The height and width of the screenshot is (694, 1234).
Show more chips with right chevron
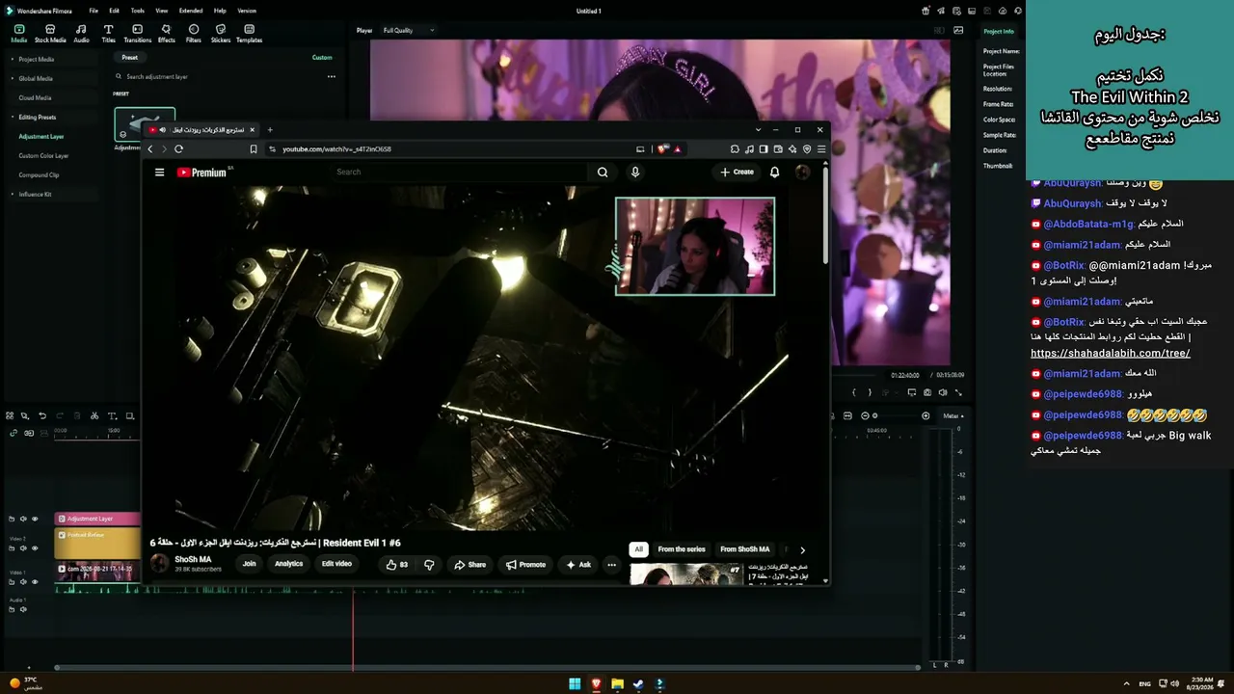click(x=802, y=549)
